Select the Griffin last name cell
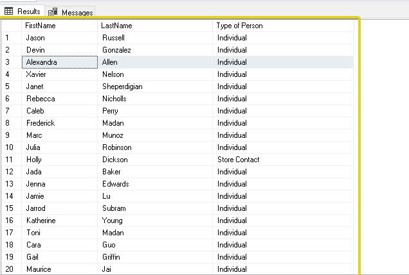The width and height of the screenshot is (409, 275). [x=155, y=257]
